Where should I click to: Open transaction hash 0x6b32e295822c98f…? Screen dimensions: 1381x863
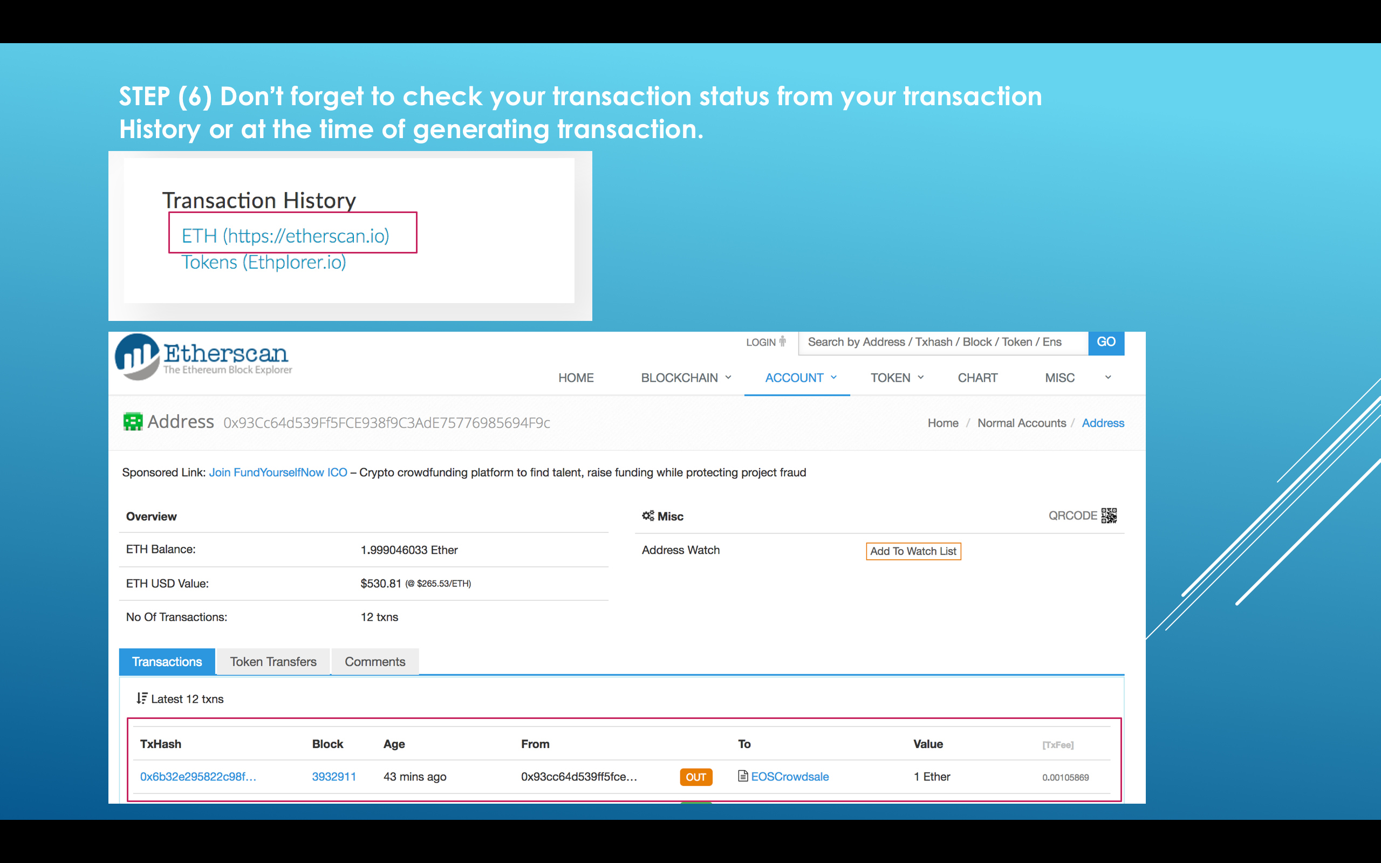[x=198, y=776]
